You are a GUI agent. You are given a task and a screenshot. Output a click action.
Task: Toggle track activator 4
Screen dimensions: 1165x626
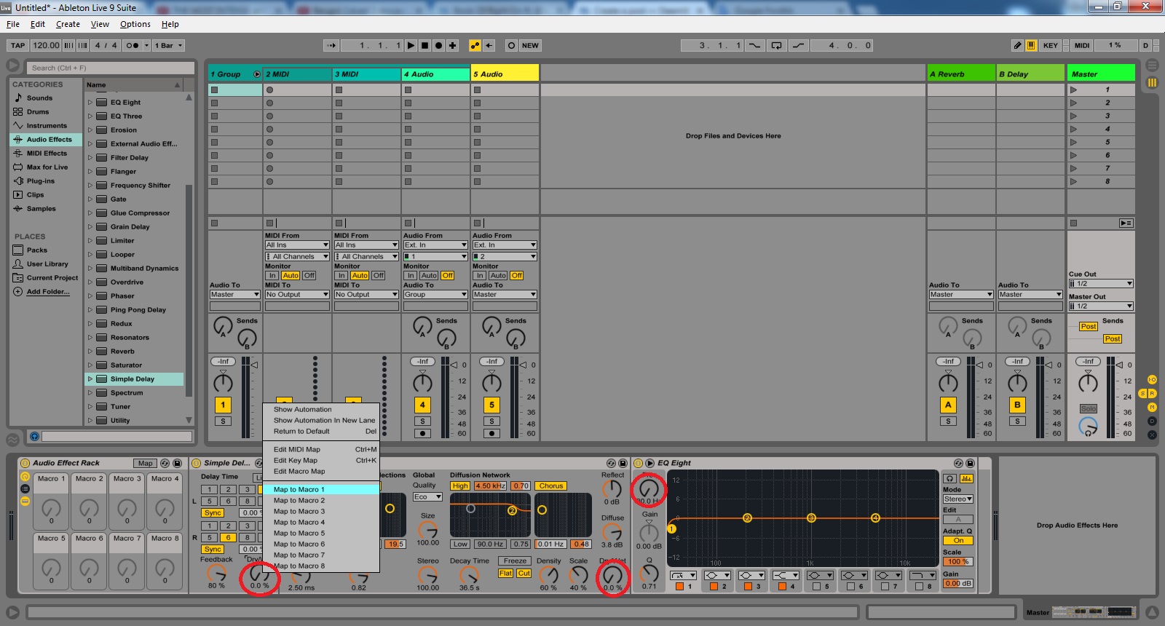pyautogui.click(x=422, y=405)
